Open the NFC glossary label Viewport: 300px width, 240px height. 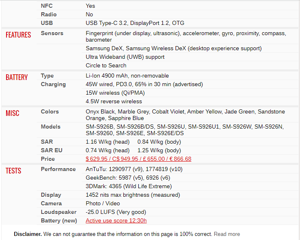(x=47, y=6)
